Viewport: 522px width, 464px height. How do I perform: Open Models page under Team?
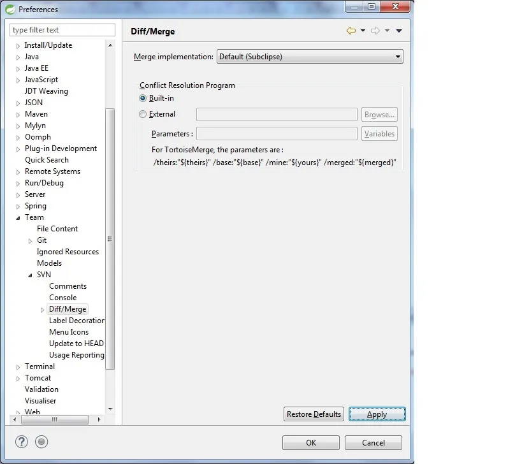tap(49, 263)
